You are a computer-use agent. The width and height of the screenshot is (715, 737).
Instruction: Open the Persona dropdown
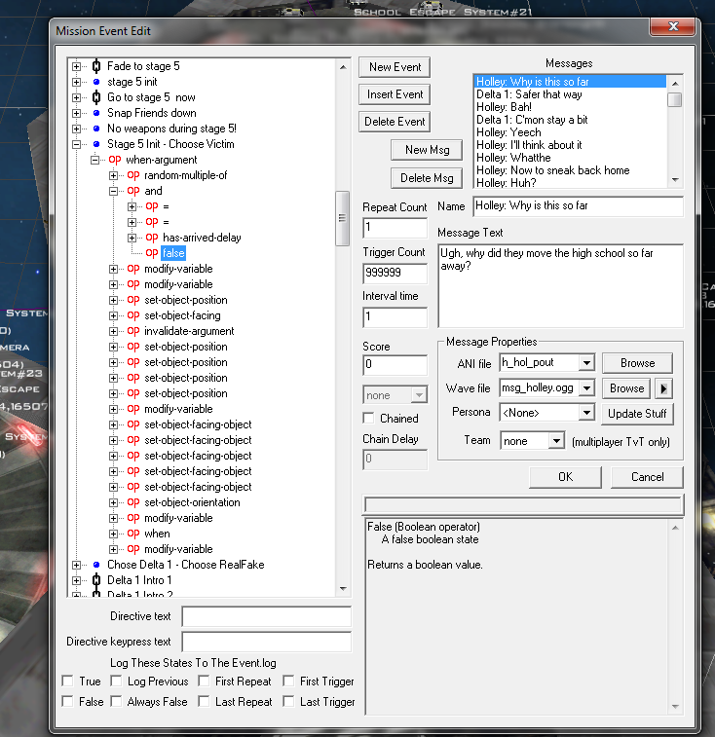(586, 413)
